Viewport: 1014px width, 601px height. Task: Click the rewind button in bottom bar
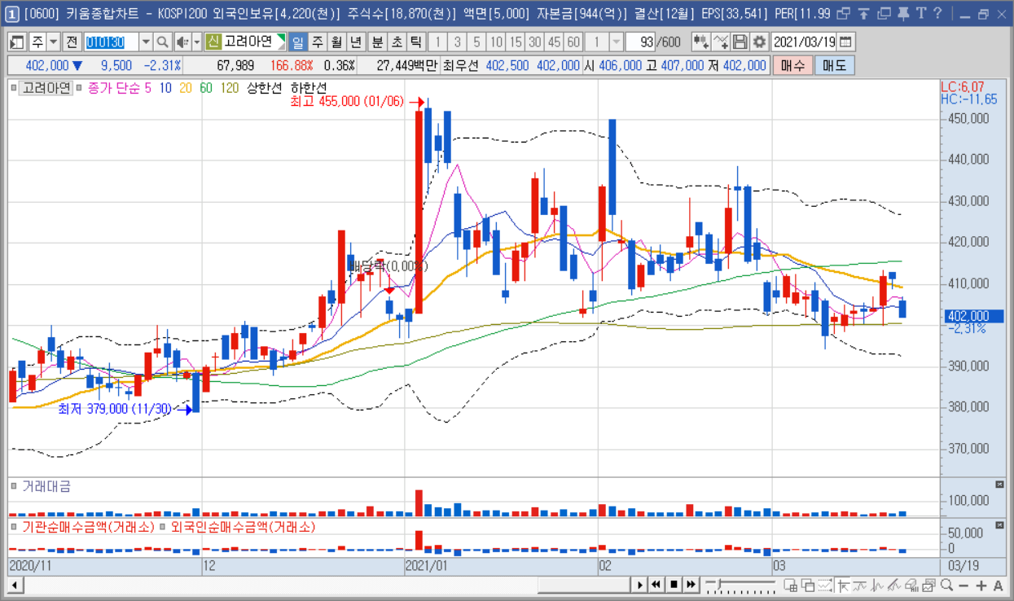tap(656, 585)
